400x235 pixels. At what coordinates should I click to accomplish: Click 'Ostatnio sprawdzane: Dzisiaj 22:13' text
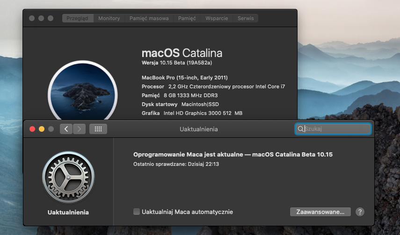(x=176, y=164)
